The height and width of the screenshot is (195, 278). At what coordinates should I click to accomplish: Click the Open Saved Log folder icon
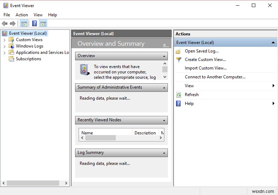pos(178,51)
